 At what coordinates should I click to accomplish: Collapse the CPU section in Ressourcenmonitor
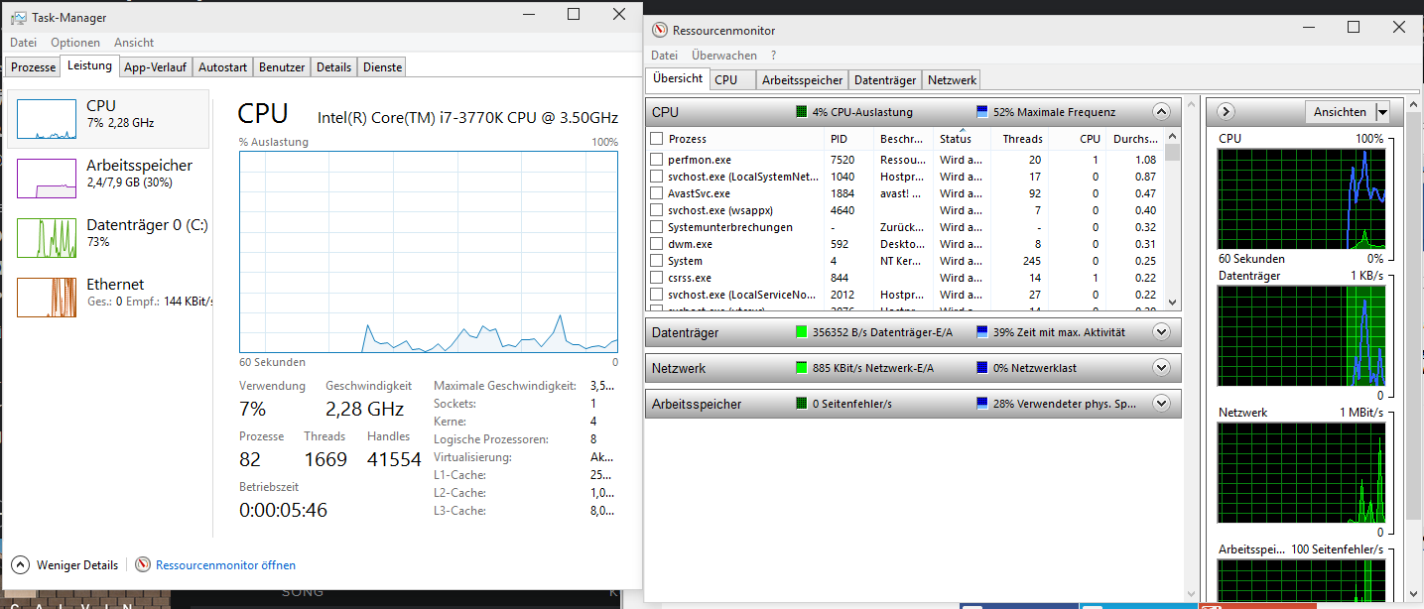(x=1162, y=112)
